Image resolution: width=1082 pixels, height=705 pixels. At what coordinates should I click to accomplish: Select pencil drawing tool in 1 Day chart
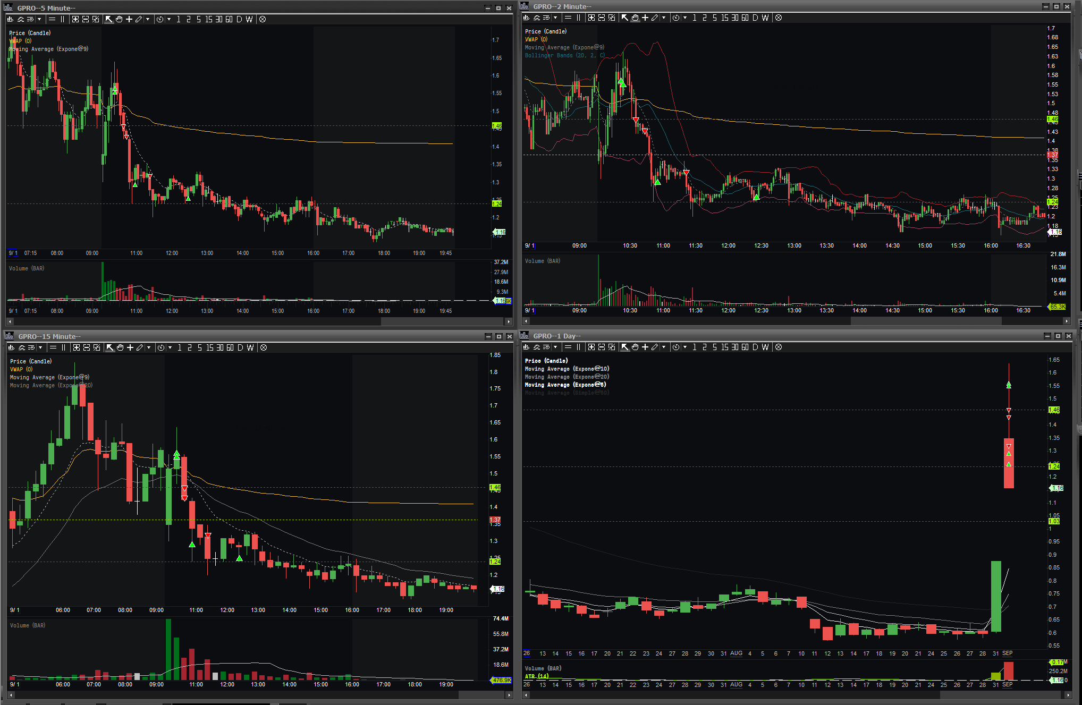click(655, 347)
